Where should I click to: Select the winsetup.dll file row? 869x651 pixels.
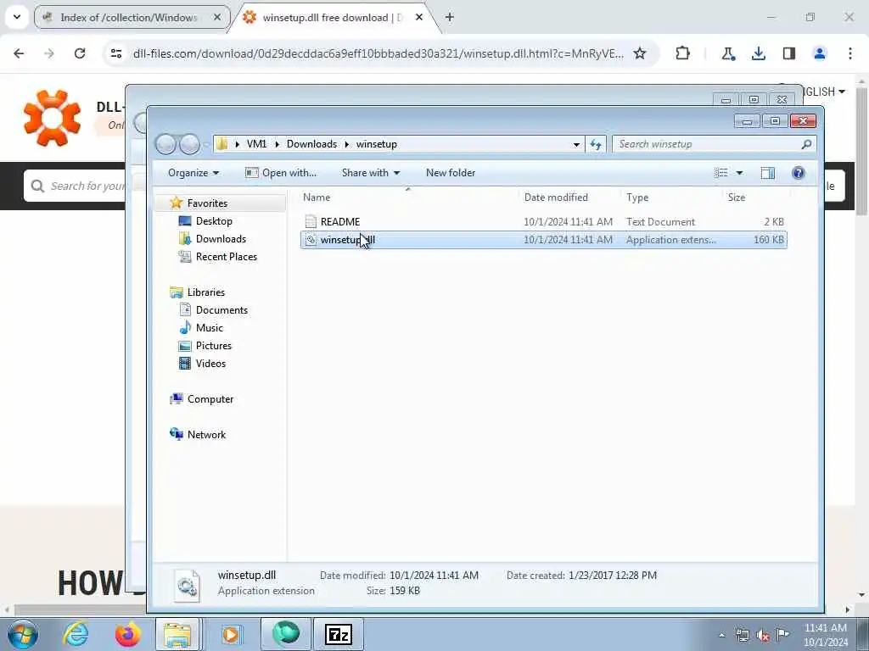pyautogui.click(x=544, y=240)
